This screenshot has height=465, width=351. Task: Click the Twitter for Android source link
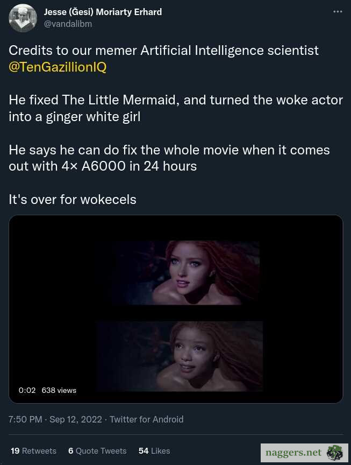[x=146, y=419]
